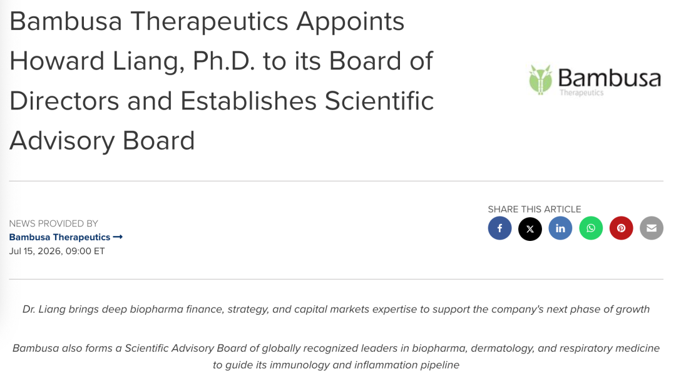
Task: Share the article on X
Action: 530,228
